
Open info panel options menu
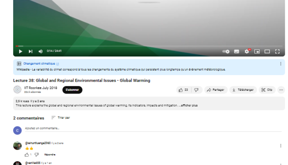pyautogui.click(x=281, y=63)
